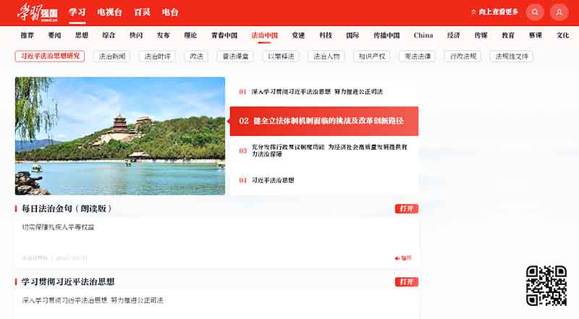Open the search icon in header
The width and height of the screenshot is (579, 319).
tap(535, 12)
